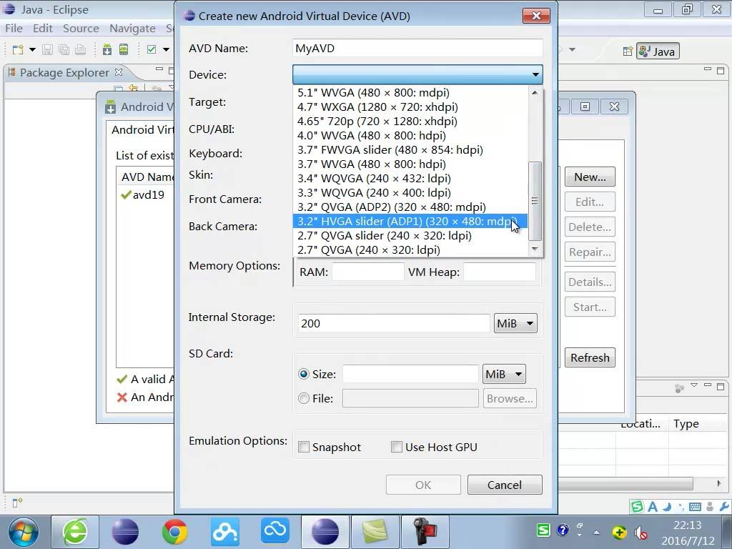Choose 3.7" FWVGA slider device option

point(410,150)
